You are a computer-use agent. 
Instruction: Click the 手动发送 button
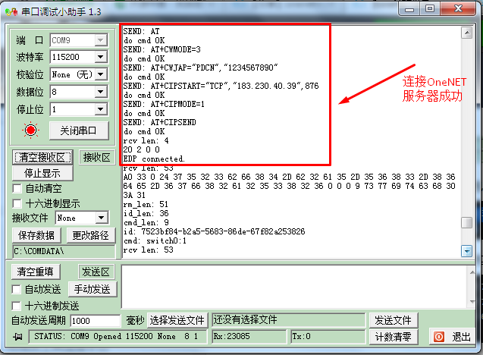[x=93, y=289]
